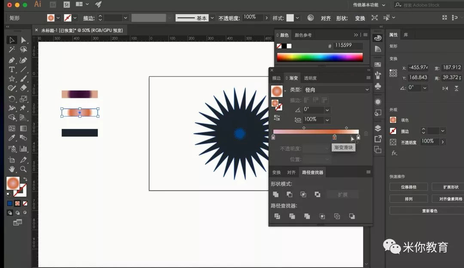Pick the Hand tool
Screen dimensions: 464x268
point(12,169)
